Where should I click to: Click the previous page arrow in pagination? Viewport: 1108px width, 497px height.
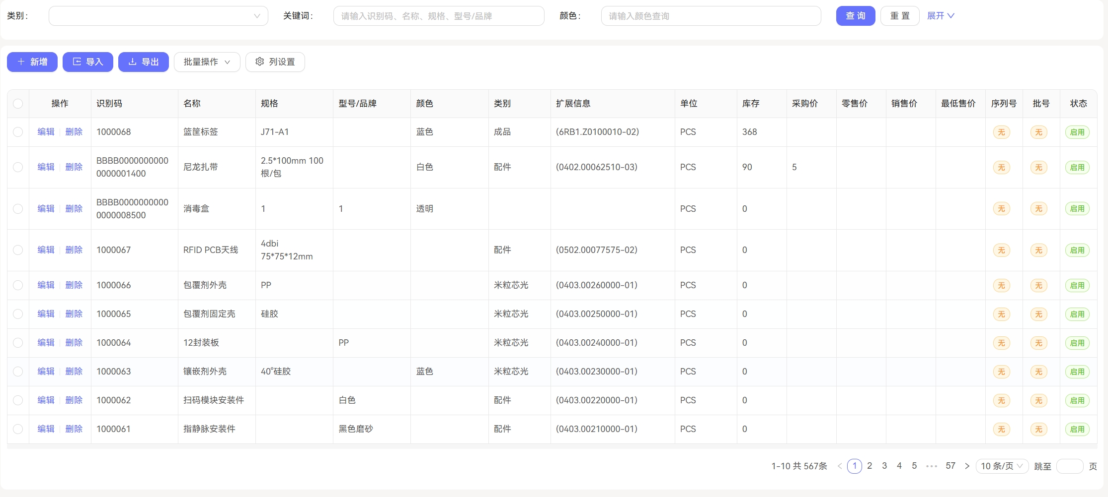coord(840,466)
